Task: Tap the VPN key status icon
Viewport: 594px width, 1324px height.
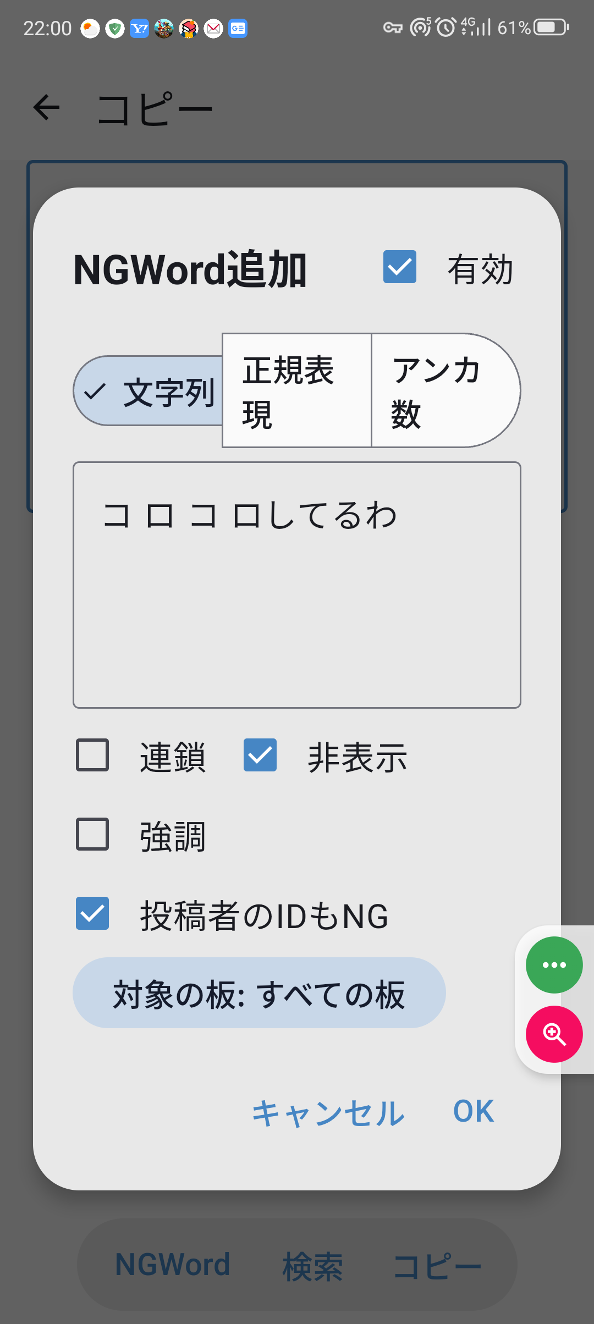Action: tap(393, 27)
